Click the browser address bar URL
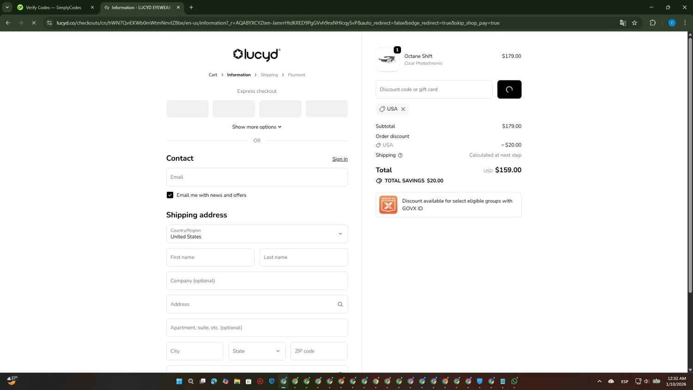Screen dimensions: 693x390 point(278,23)
